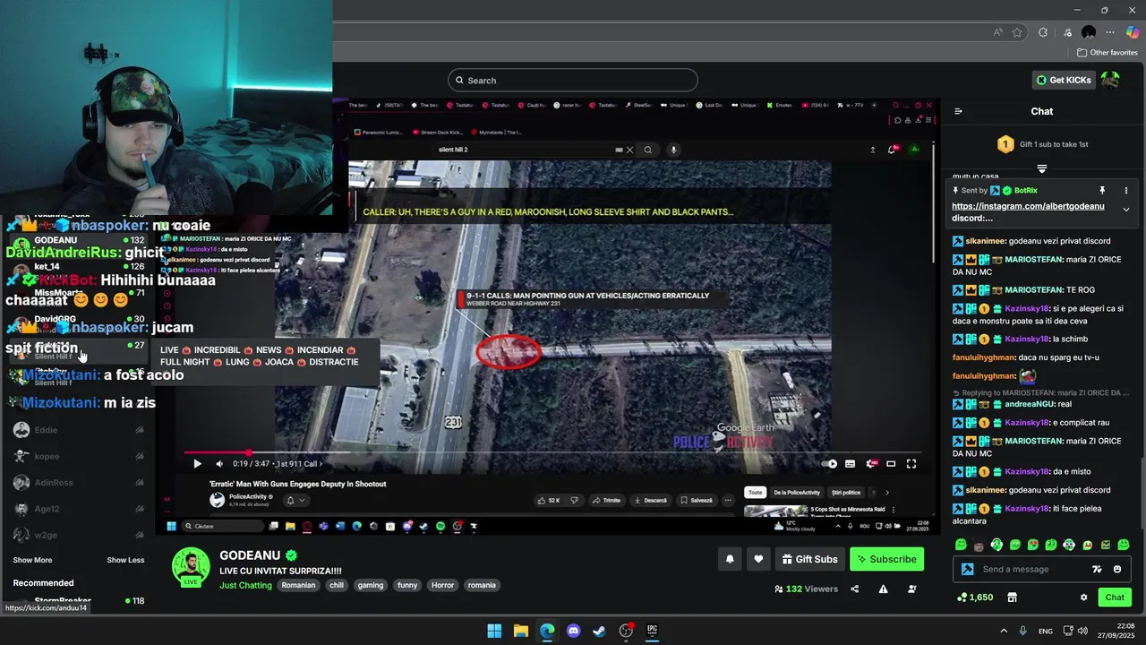Toggle microphone icon in system tray
The width and height of the screenshot is (1146, 645).
(x=1022, y=631)
